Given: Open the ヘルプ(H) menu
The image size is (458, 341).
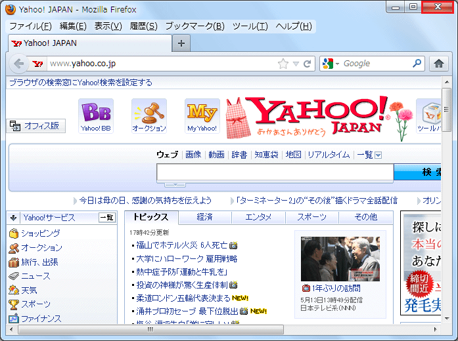Looking at the screenshot, I should tap(294, 26).
